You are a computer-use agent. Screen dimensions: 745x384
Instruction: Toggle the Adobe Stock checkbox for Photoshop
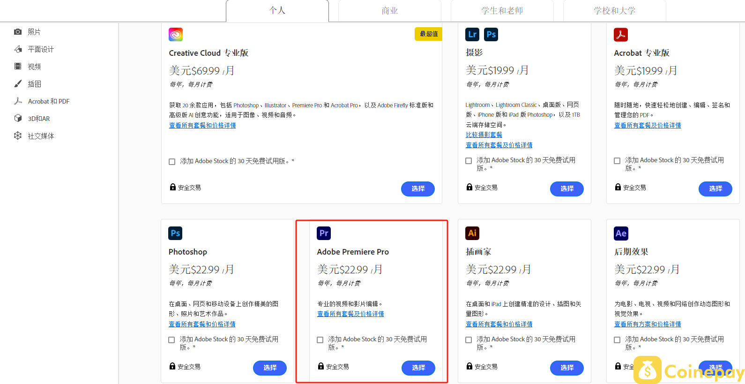point(171,340)
